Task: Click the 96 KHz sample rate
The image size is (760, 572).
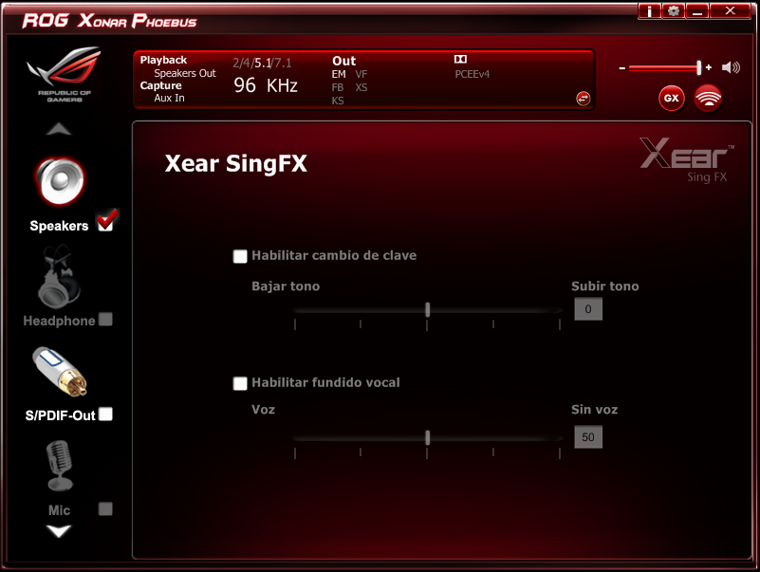Action: click(x=266, y=85)
